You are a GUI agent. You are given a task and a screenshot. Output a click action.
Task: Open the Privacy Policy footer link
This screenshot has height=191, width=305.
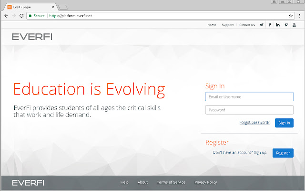tap(205, 182)
